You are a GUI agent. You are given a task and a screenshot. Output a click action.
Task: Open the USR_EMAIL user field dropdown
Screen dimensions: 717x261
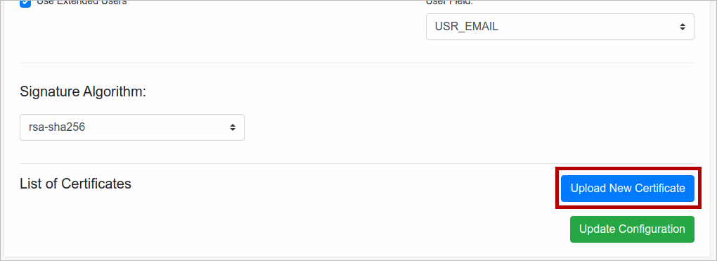tap(560, 27)
